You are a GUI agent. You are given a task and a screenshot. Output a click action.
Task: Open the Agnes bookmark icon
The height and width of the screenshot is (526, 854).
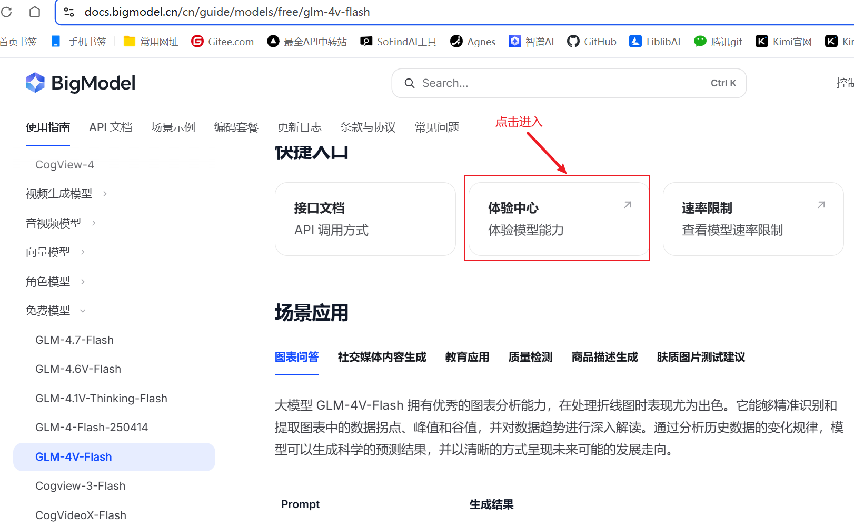[456, 41]
